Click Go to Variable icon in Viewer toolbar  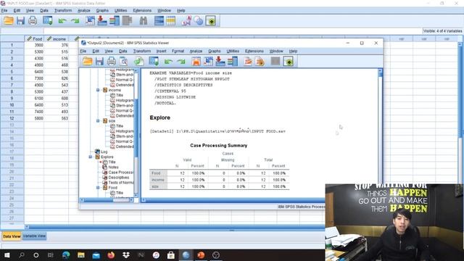click(220, 61)
